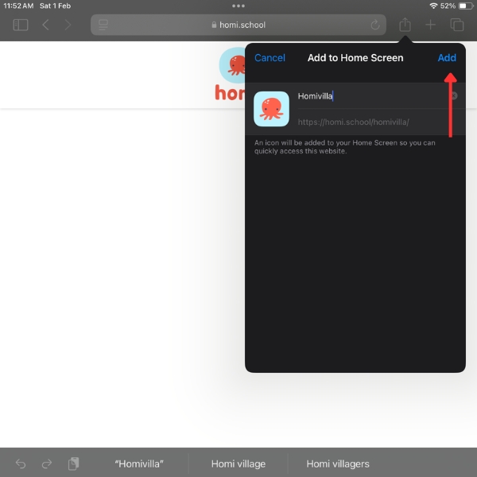Open the page reader menu icon
This screenshot has height=477, width=477.
click(x=103, y=25)
